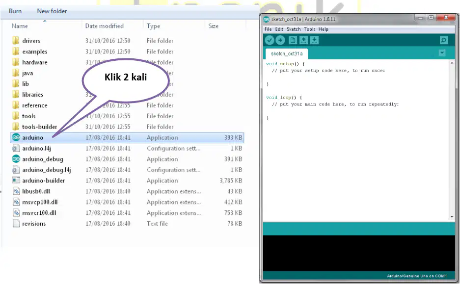Maximize the Arduino IDE window
The image size is (460, 284).
point(431,18)
